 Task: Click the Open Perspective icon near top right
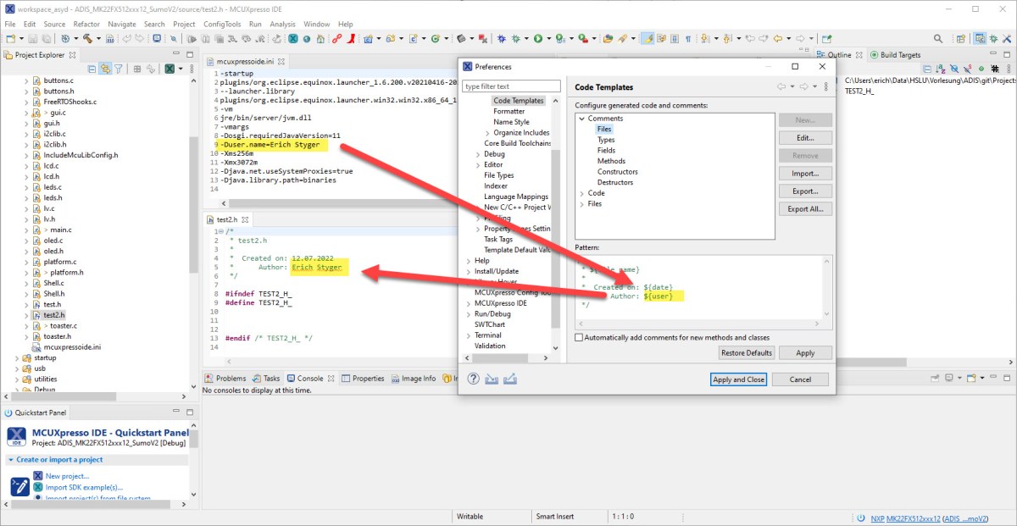click(x=961, y=40)
